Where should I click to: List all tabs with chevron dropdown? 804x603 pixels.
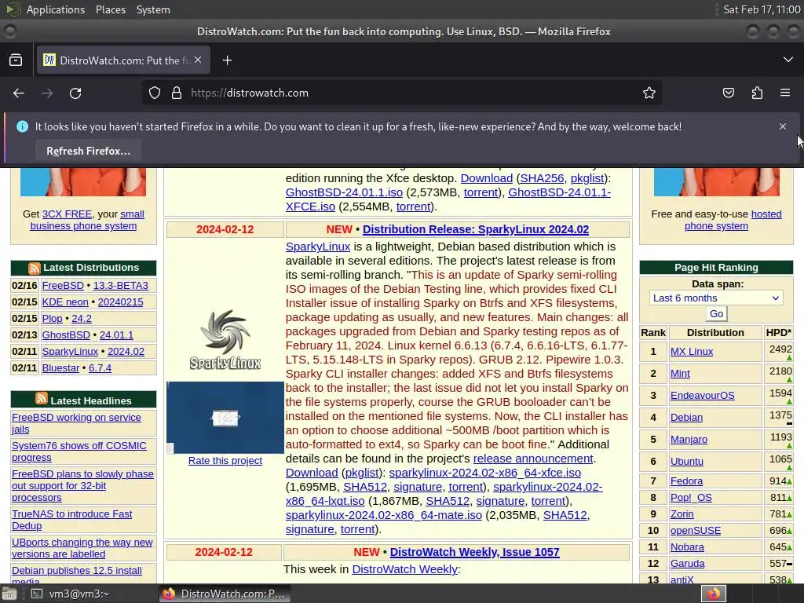coord(788,60)
